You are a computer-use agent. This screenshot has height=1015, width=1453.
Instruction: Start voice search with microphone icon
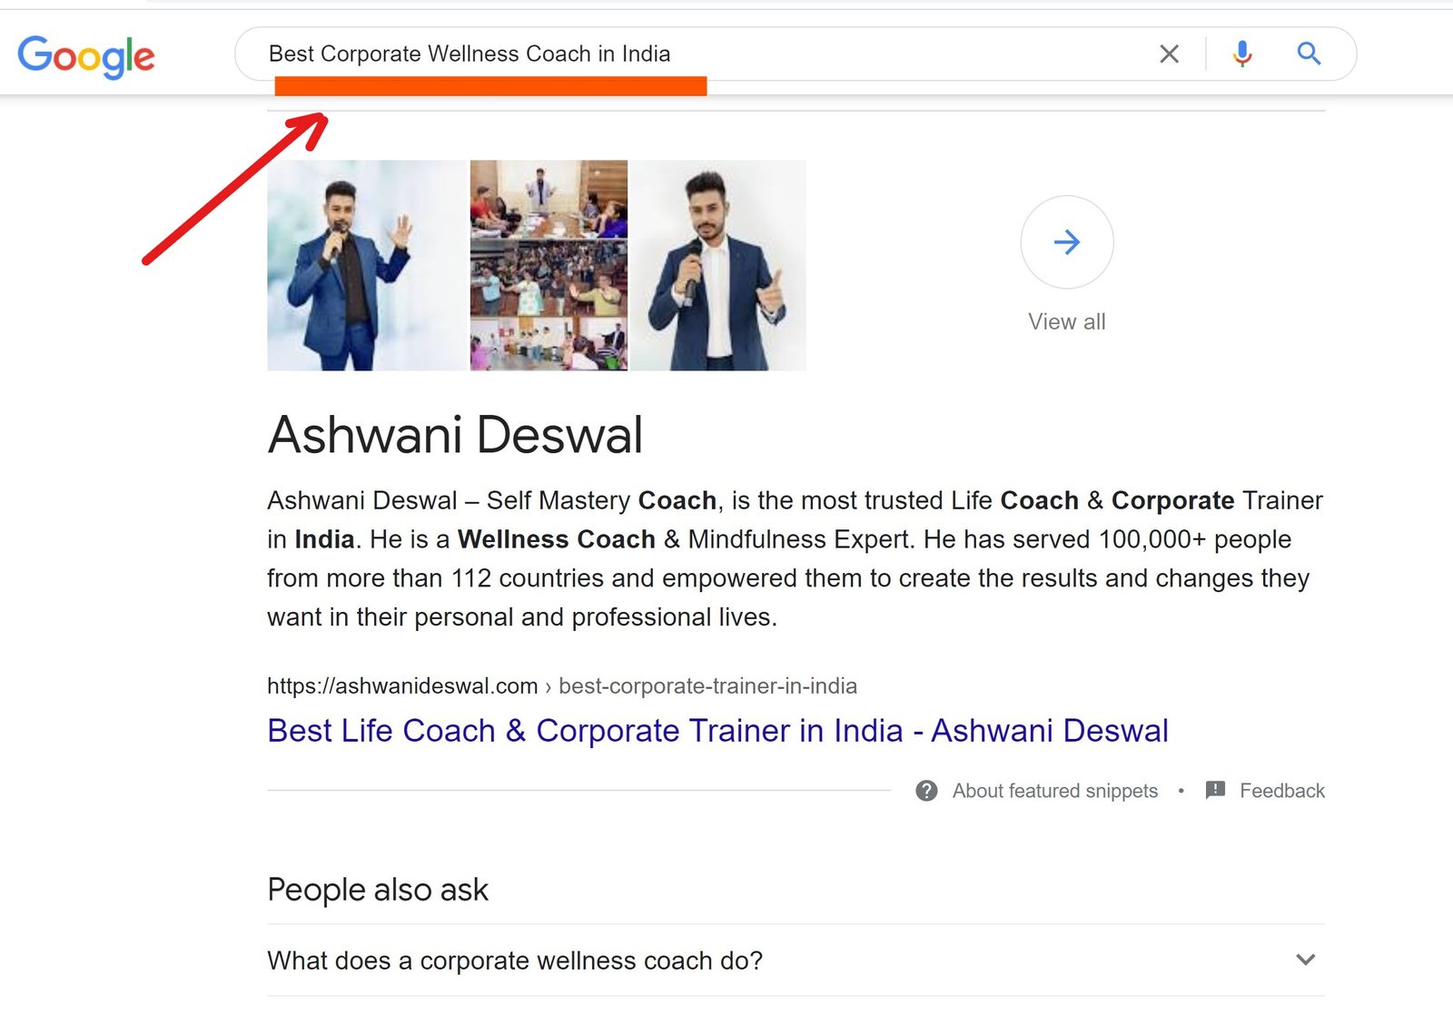(1242, 54)
